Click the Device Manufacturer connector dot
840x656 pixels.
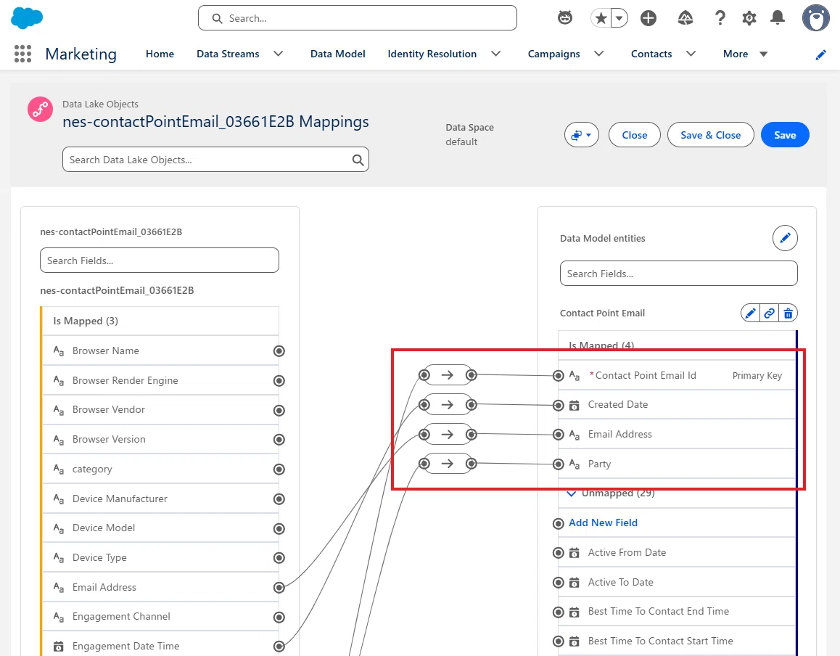279,499
